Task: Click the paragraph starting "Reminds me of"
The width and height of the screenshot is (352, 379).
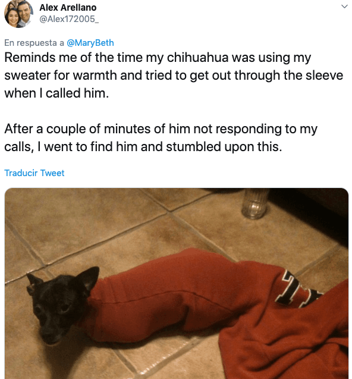Action: 174,75
